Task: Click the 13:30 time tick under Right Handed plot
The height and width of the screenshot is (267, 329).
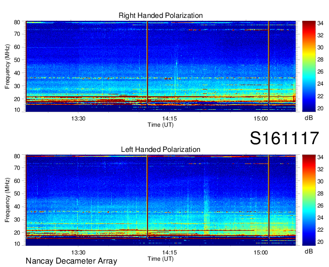Action: [78, 119]
